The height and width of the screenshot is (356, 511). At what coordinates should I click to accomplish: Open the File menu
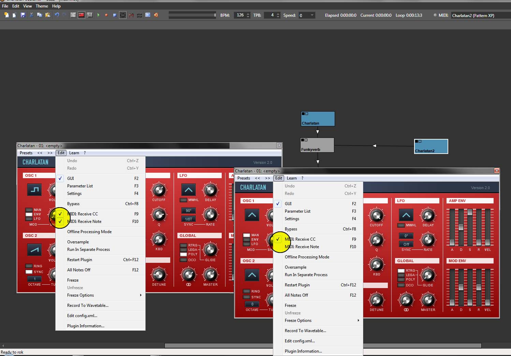(5, 6)
